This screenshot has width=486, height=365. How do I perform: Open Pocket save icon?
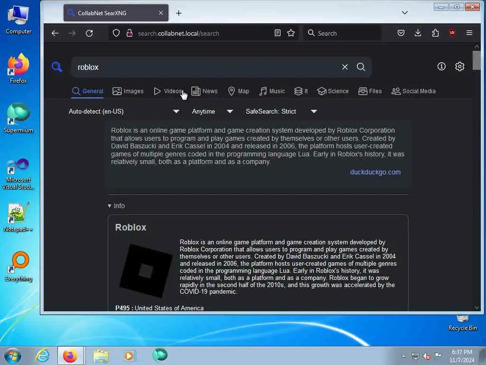pos(401,33)
